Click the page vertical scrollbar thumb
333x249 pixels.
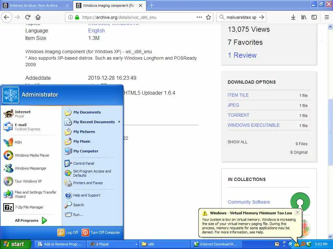coord(330,132)
